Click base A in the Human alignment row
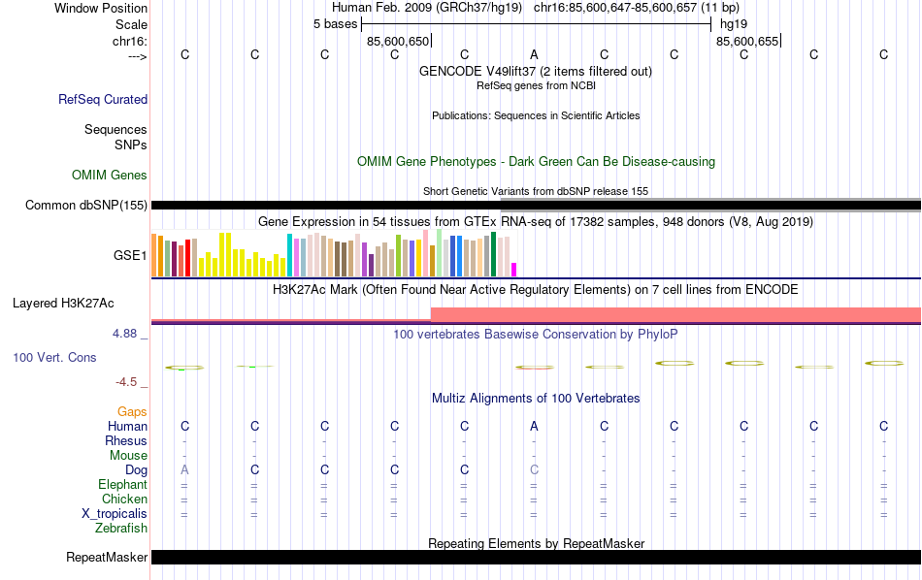The width and height of the screenshot is (922, 580). click(x=534, y=426)
